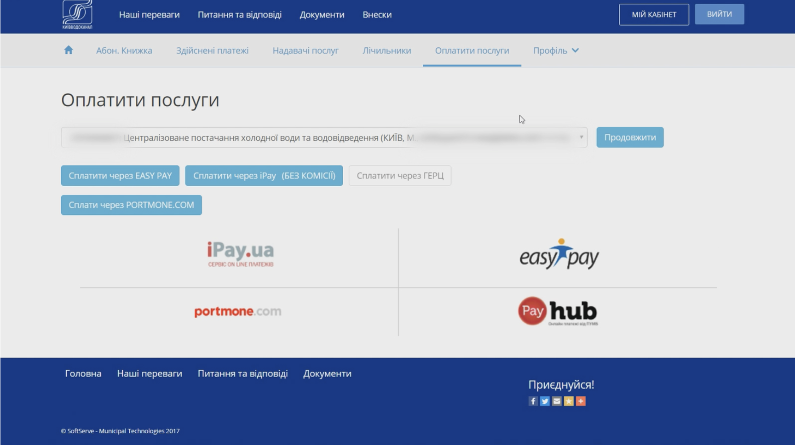The image size is (795, 447).
Task: Open the Надавачі послуг tab
Action: [305, 51]
